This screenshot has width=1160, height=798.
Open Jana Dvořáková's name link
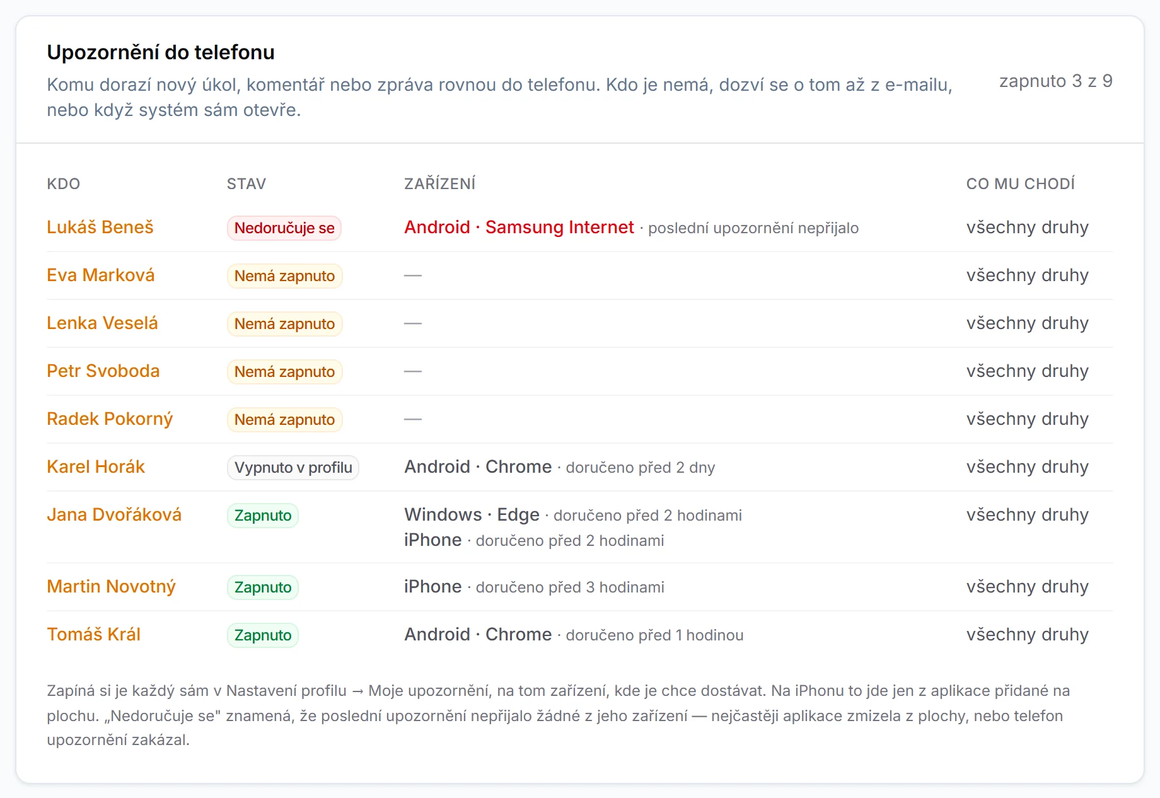tap(114, 515)
